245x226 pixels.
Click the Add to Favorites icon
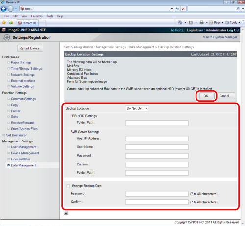(x=11, y=23)
